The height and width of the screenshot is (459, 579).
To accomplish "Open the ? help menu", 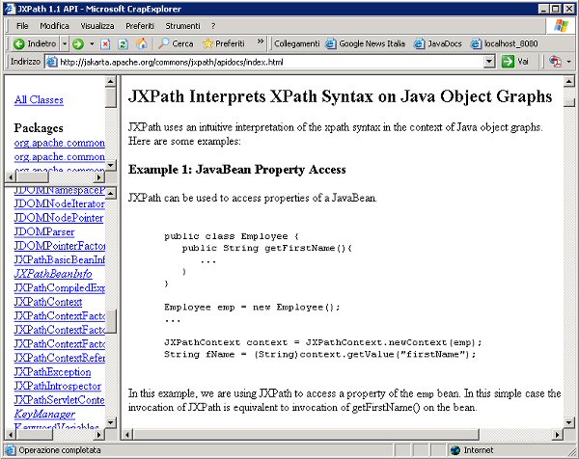I will 213,26.
